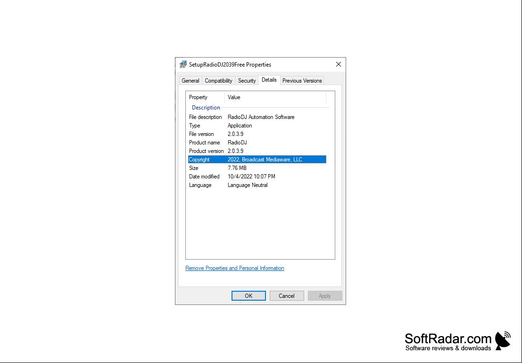Image resolution: width=522 pixels, height=363 pixels.
Task: Select the highlighted Copyright row
Action: pyautogui.click(x=257, y=160)
